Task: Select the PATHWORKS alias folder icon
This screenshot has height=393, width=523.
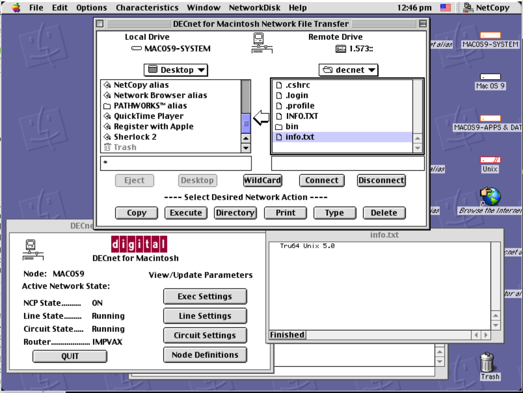Action: tap(107, 106)
